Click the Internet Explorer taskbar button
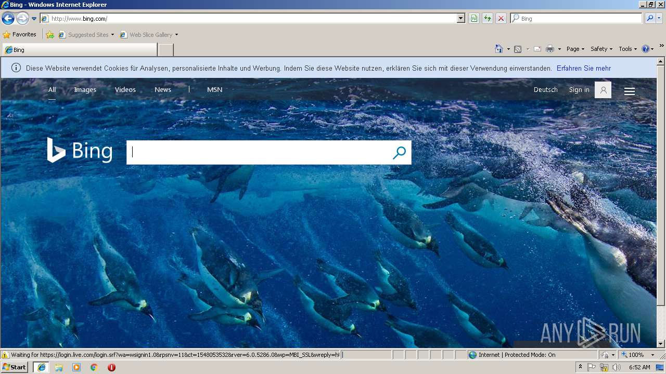Image resolution: width=666 pixels, height=374 pixels. [41, 367]
